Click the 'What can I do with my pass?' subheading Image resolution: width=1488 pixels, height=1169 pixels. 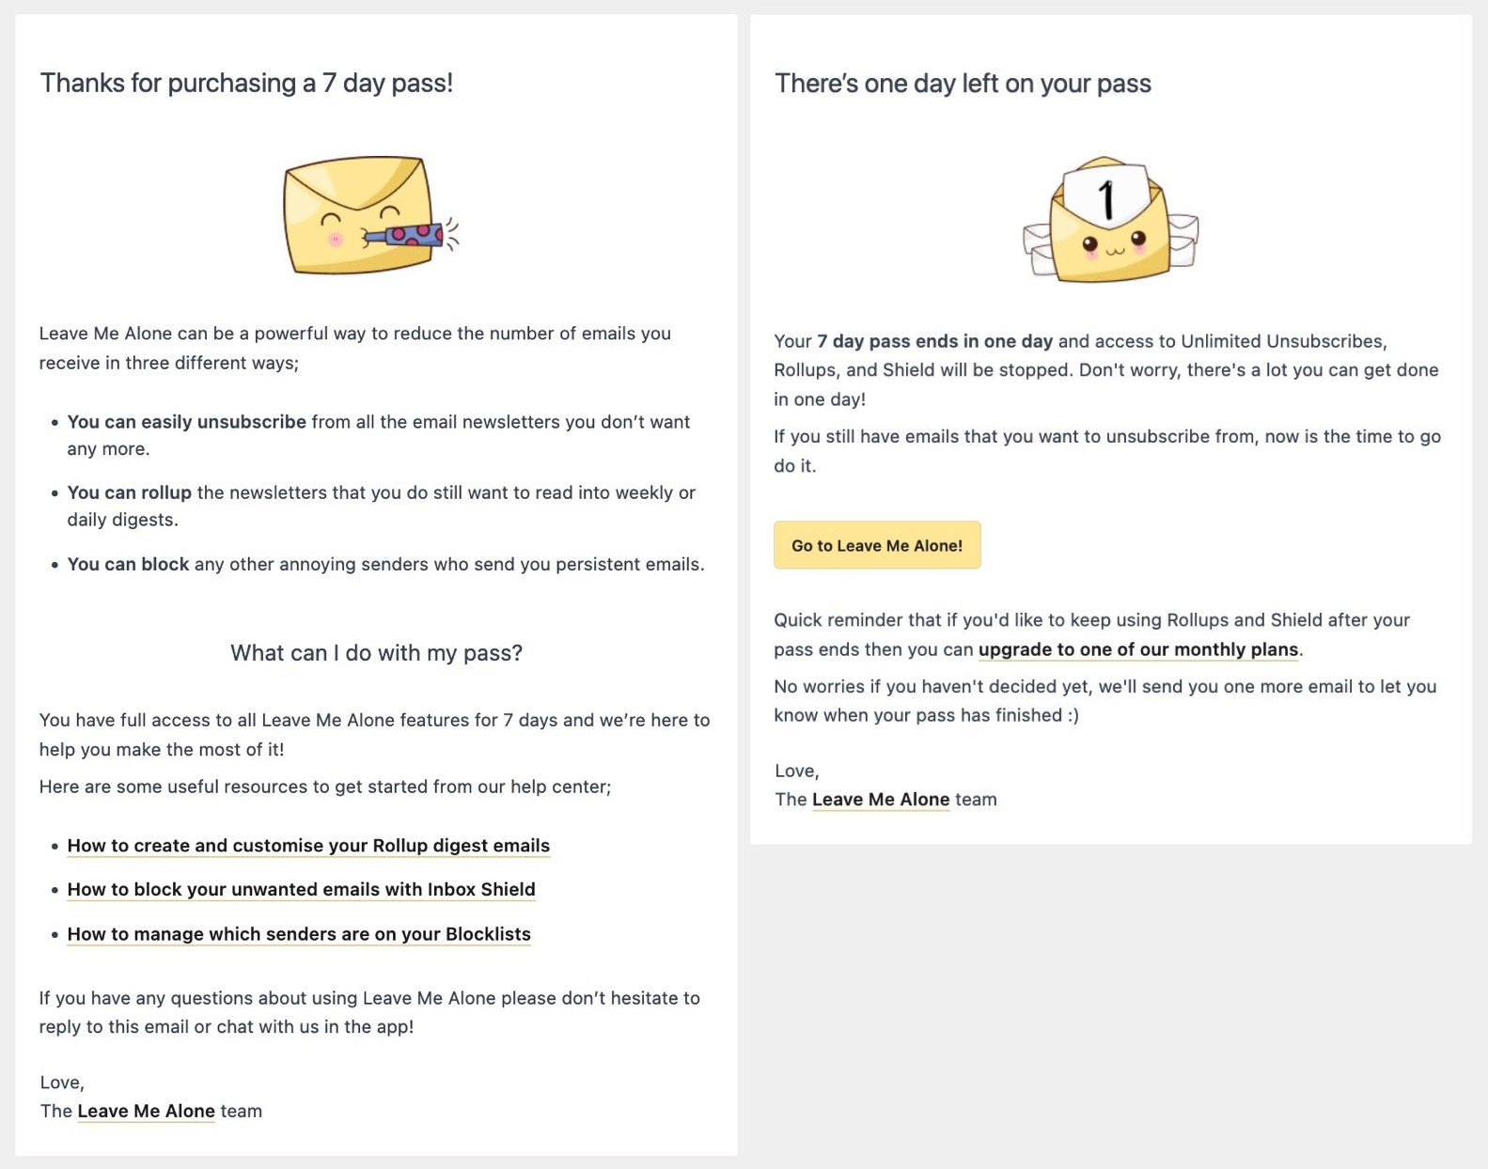click(x=376, y=653)
